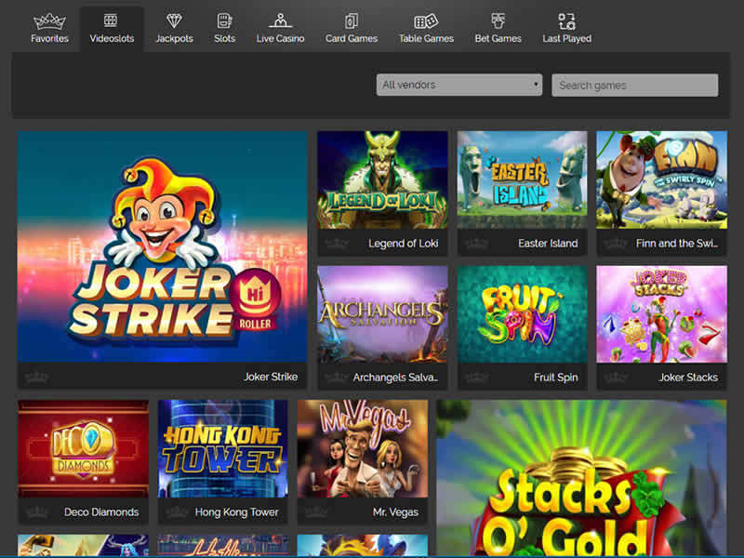
Task: Launch the Hong Kong Tower thumbnail
Action: pos(222,449)
